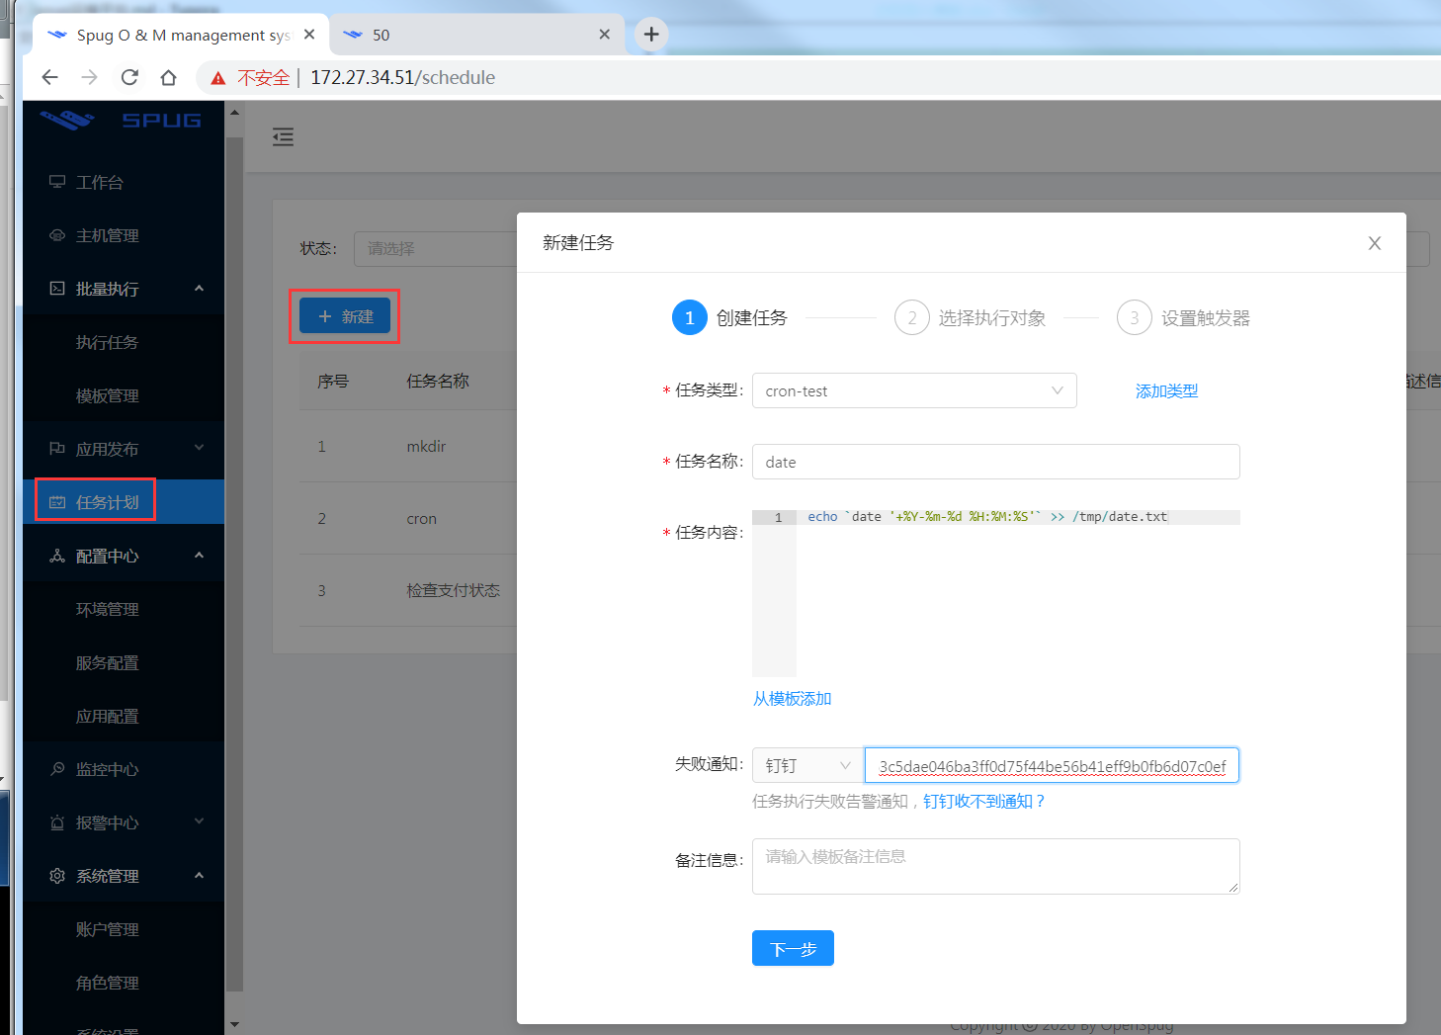This screenshot has height=1035, width=1441.
Task: Toggle the sidebar collapse icon
Action: click(x=284, y=137)
